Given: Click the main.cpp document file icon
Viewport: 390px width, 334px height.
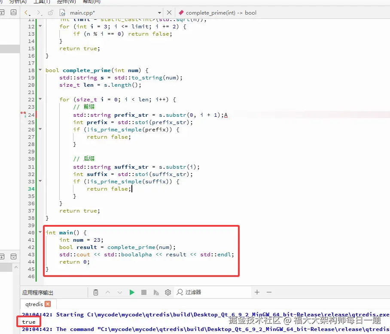Looking at the screenshot, I should (62, 12).
